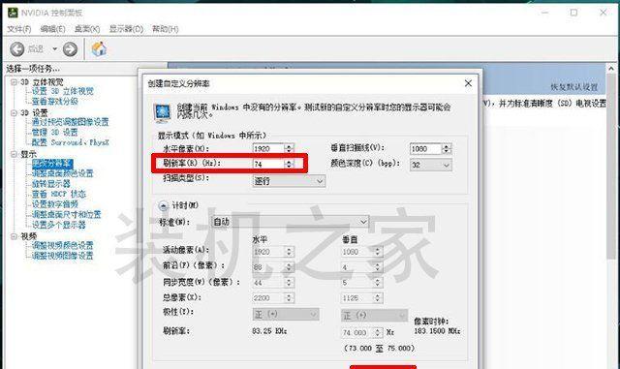The width and height of the screenshot is (620, 369).
Task: Open the 颜色深度 bpp dropdown
Action: (x=430, y=165)
